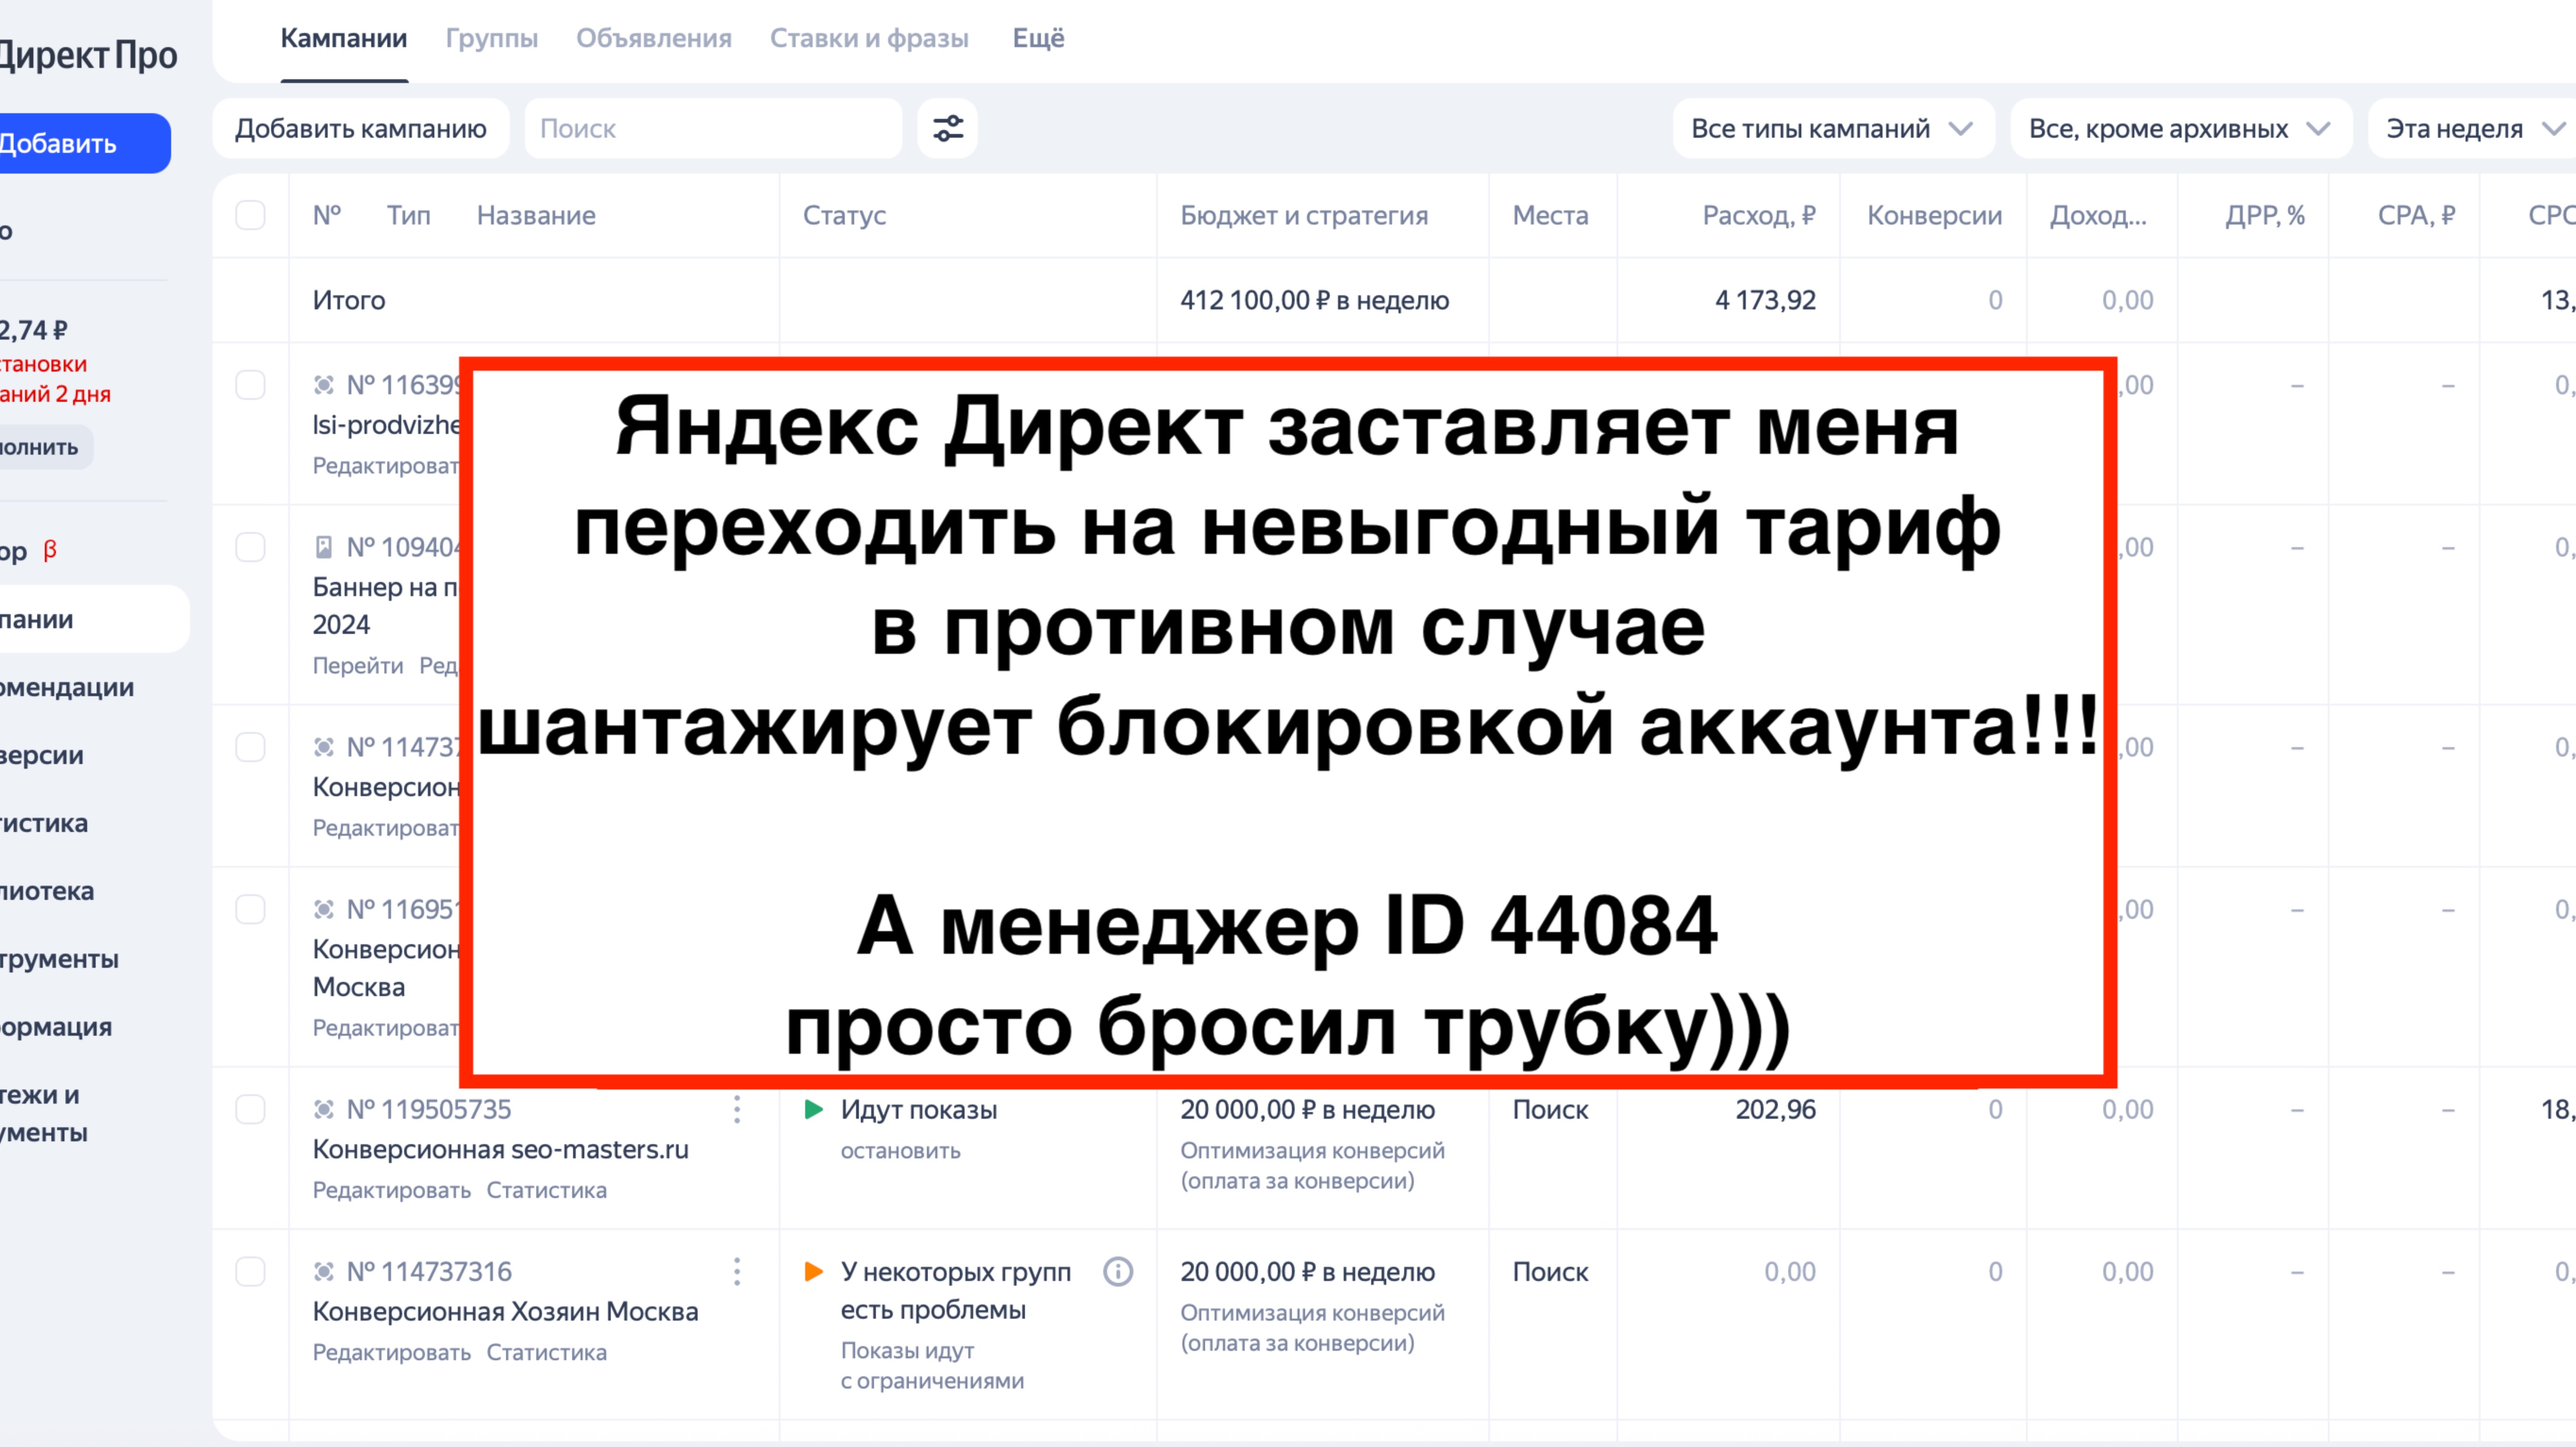This screenshot has width=2576, height=1447.
Task: Click the Статус column header
Action: (x=844, y=215)
